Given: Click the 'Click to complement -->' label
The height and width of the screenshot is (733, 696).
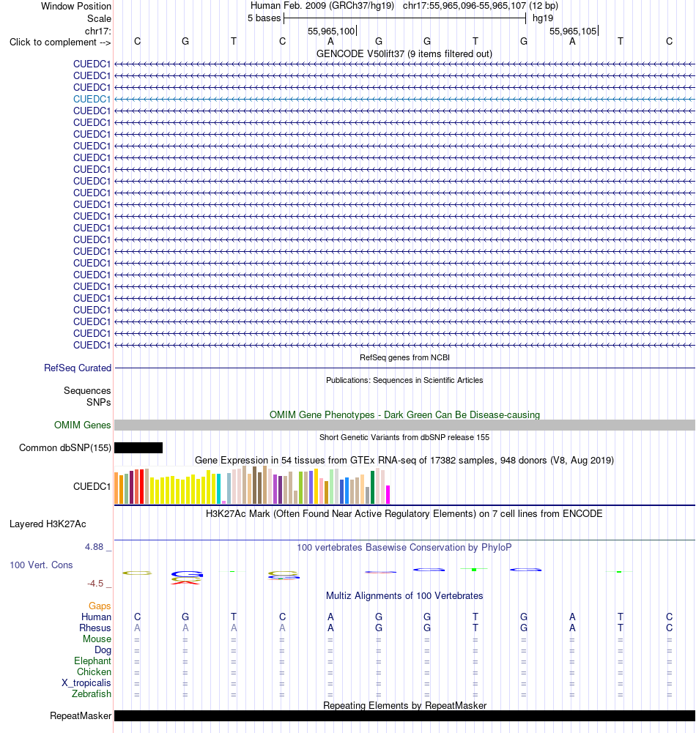Looking at the screenshot, I should point(60,42).
